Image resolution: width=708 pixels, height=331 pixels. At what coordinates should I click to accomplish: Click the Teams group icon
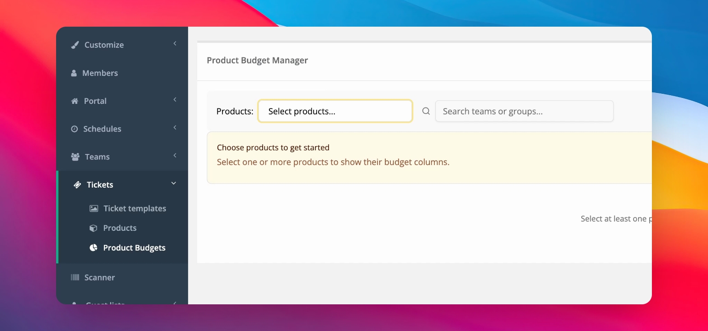pos(75,157)
